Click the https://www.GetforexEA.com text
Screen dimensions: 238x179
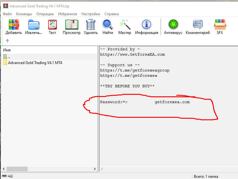coord(132,54)
